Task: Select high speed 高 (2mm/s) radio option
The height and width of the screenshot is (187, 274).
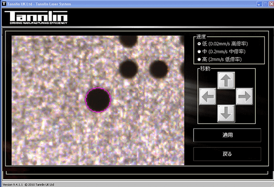Action: [x=199, y=59]
